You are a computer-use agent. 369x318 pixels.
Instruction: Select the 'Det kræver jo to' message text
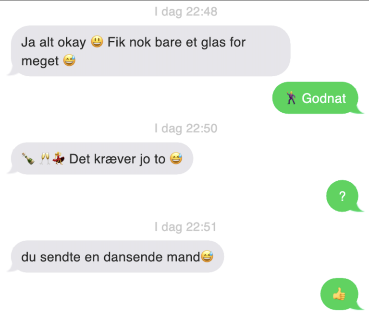click(117, 159)
